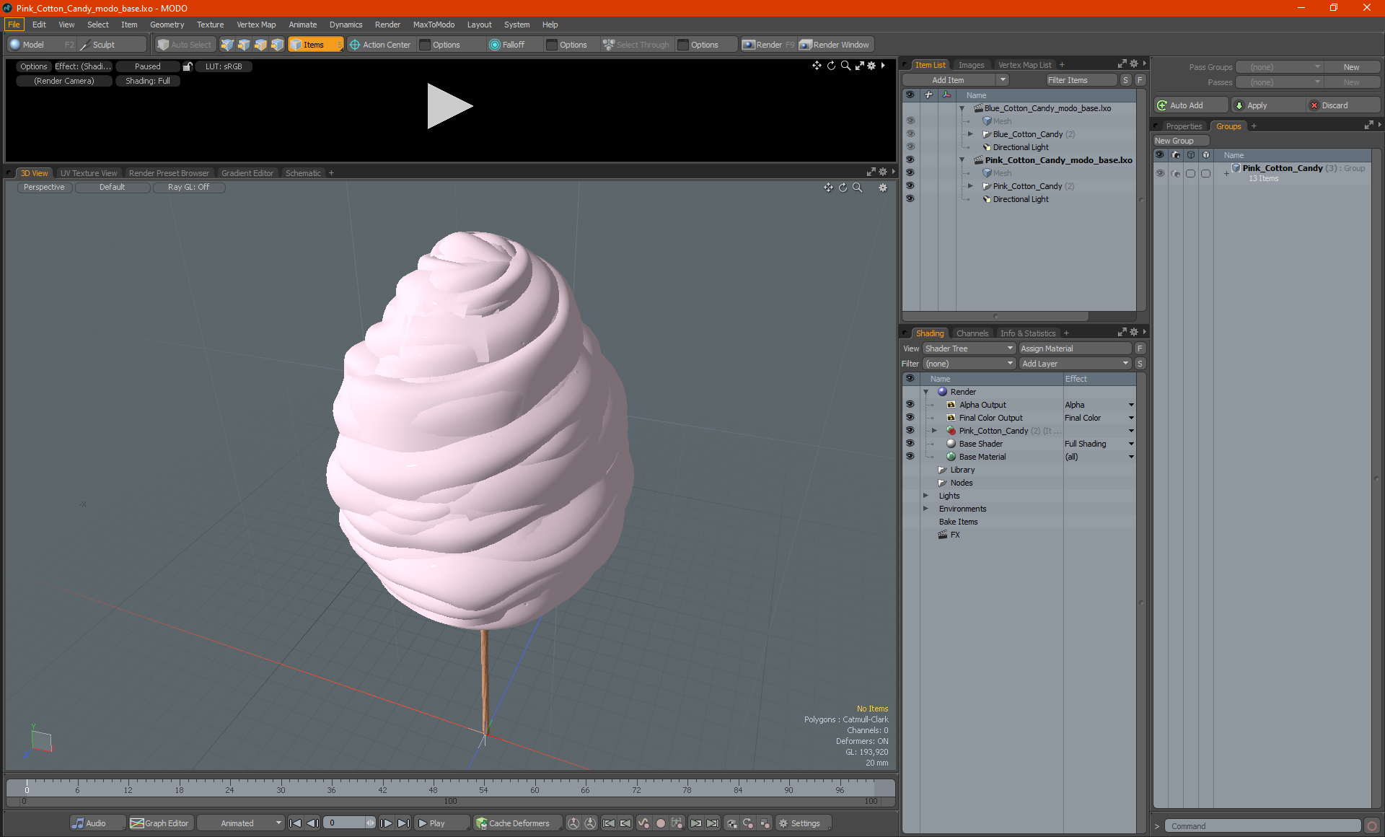This screenshot has width=1385, height=837.
Task: Click the 3D viewport rotate view icon
Action: (x=843, y=188)
